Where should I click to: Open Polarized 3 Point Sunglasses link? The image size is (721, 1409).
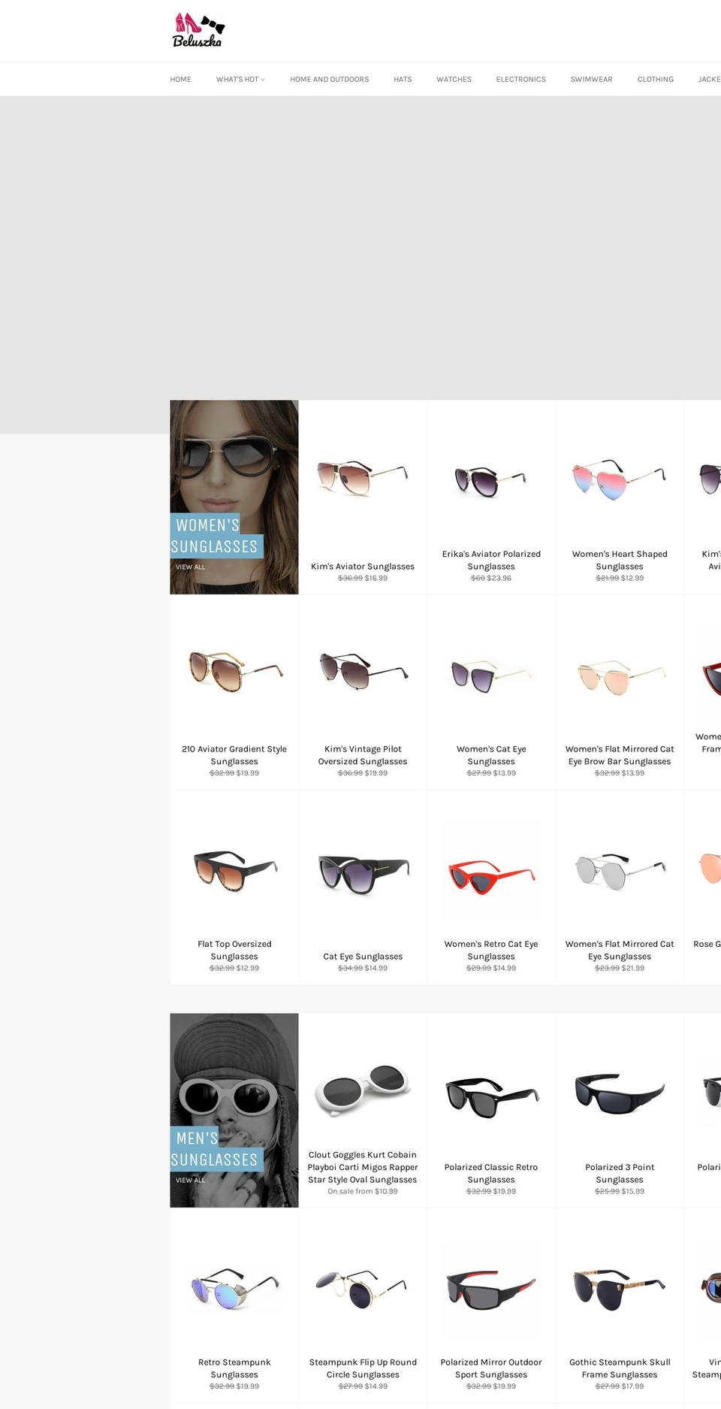tap(620, 1173)
